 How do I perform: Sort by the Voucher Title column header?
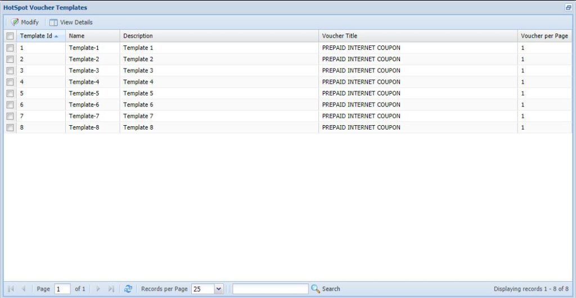[x=339, y=36]
